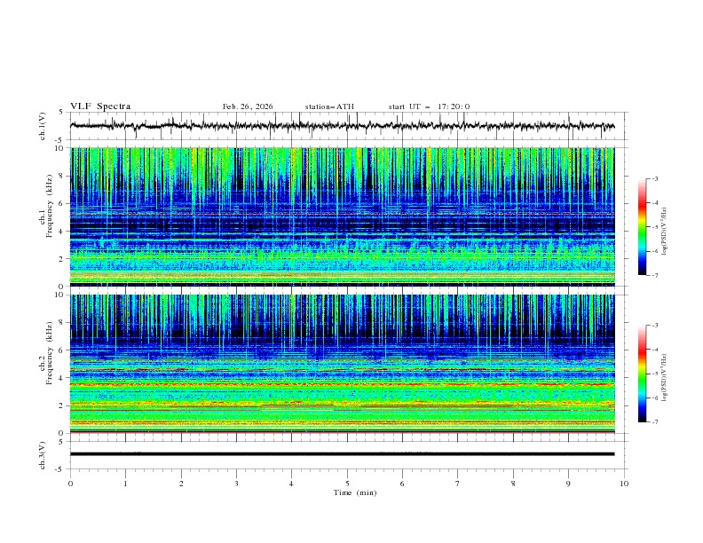Click the ch.2 log(PSD) colorbar label

point(664,378)
